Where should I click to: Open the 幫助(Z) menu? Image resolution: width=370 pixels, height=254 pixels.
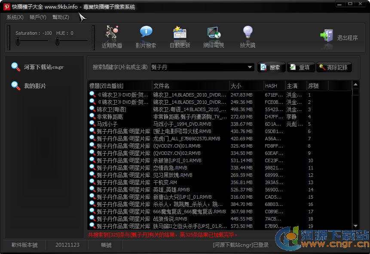tap(61, 17)
